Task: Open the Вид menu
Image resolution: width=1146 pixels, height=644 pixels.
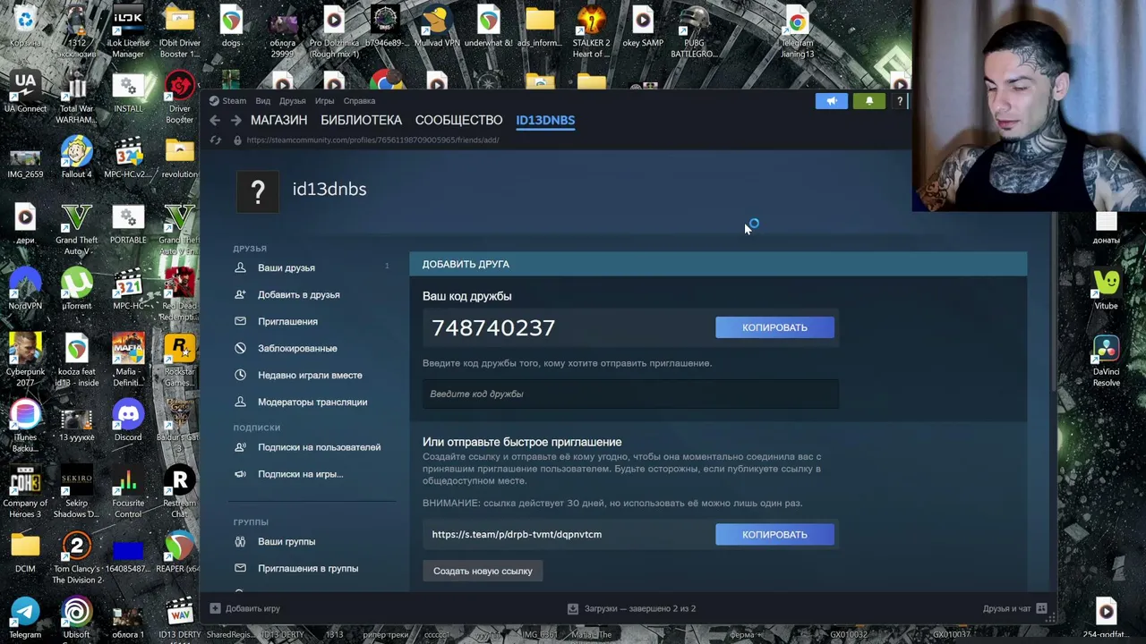Action: pyautogui.click(x=262, y=101)
